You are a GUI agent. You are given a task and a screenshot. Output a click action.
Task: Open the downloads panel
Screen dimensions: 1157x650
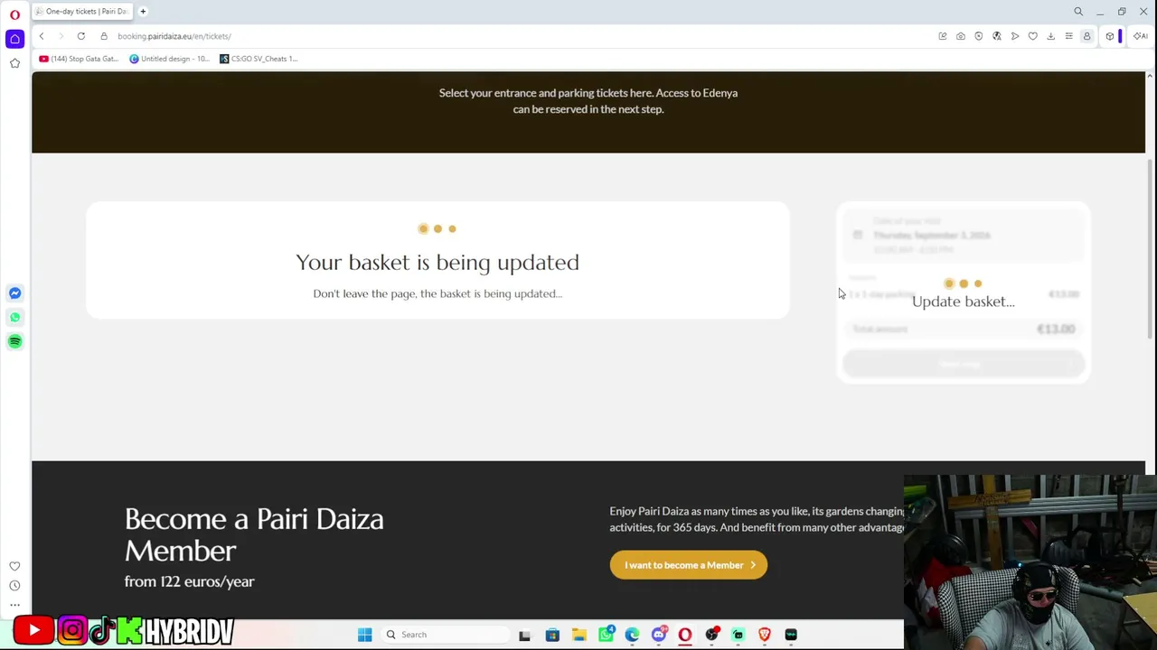point(1051,36)
